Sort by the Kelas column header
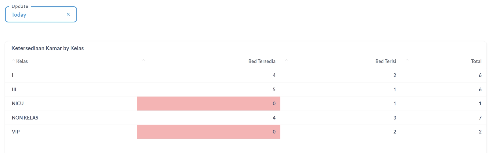492x153 pixels. pyautogui.click(x=22, y=61)
